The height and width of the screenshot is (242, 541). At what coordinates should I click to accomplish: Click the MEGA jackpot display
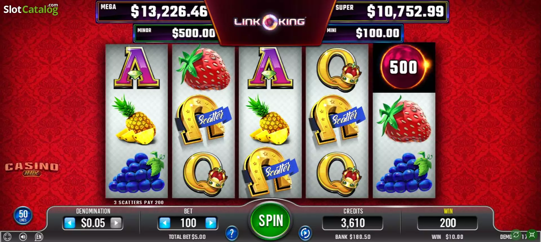tap(154, 12)
